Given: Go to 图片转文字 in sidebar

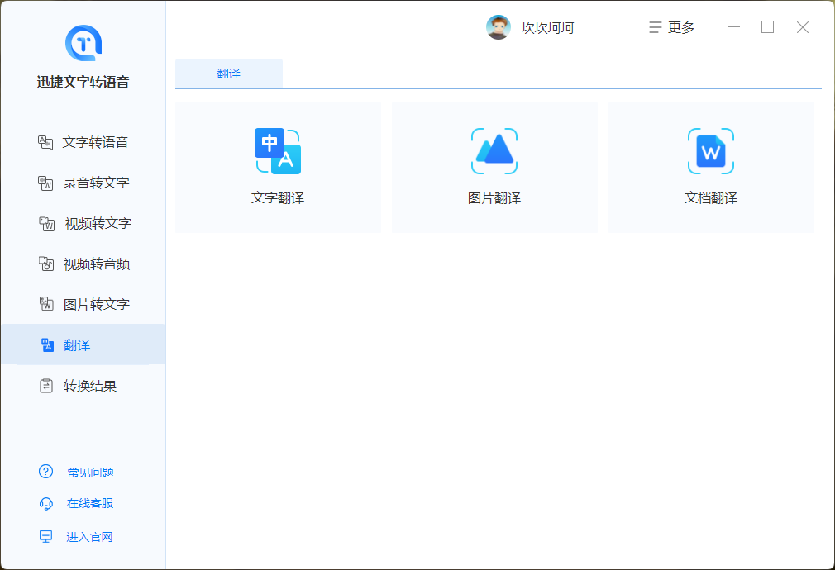Looking at the screenshot, I should tap(83, 305).
